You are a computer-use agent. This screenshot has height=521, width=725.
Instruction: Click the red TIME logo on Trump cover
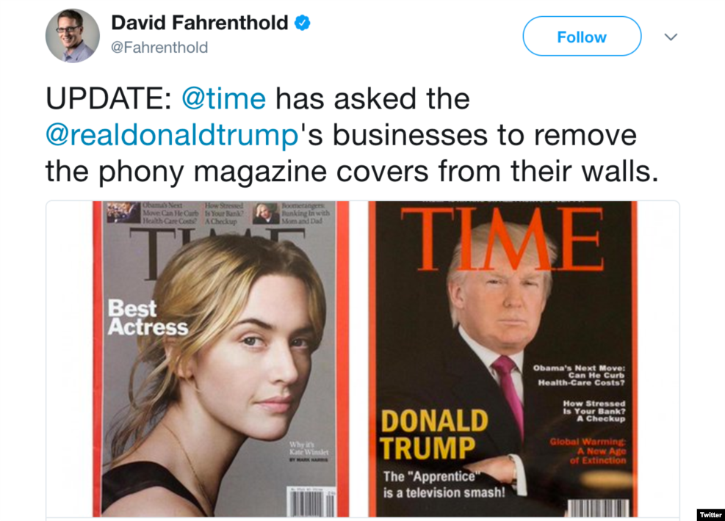[502, 239]
